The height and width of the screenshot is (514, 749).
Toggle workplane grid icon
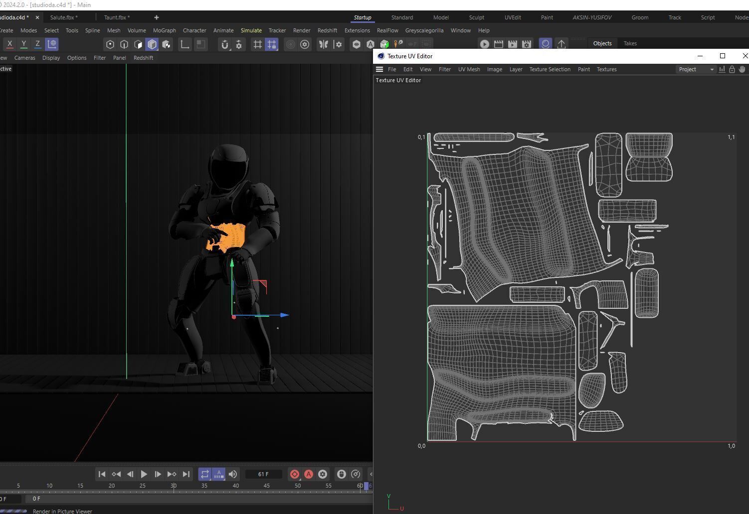coord(257,44)
